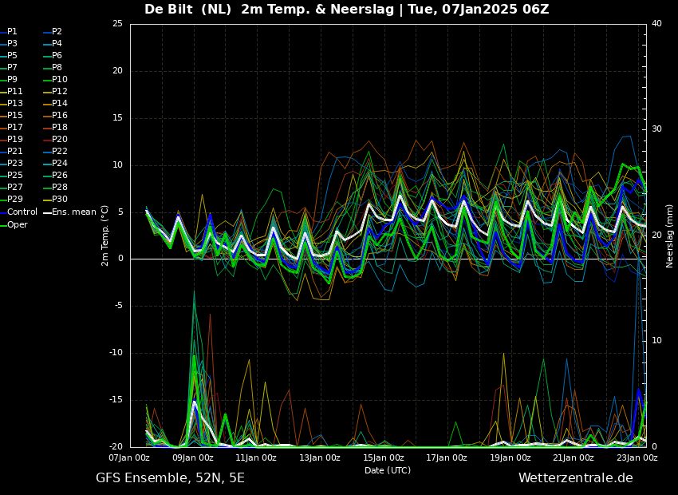Click the 25 value on temperature axis

pos(117,24)
